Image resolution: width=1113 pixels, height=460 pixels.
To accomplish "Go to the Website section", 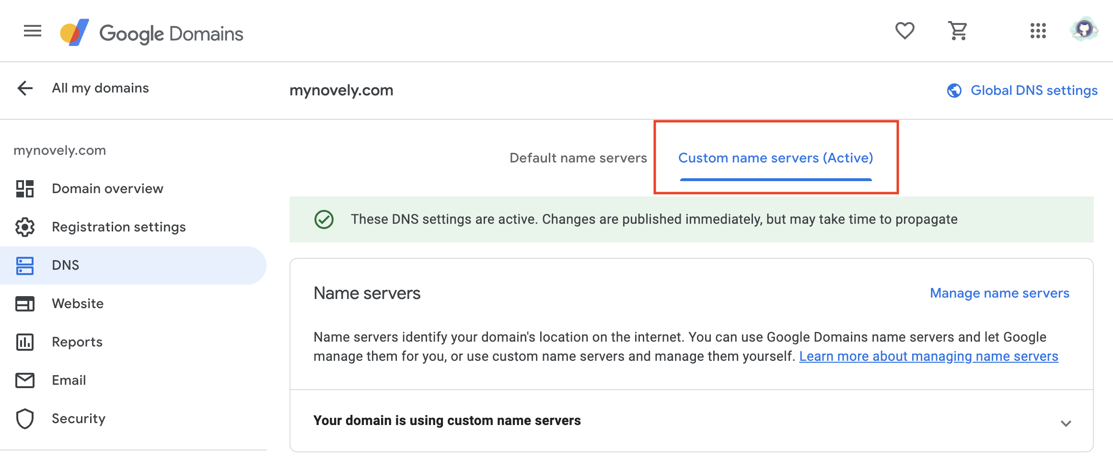I will [x=77, y=303].
